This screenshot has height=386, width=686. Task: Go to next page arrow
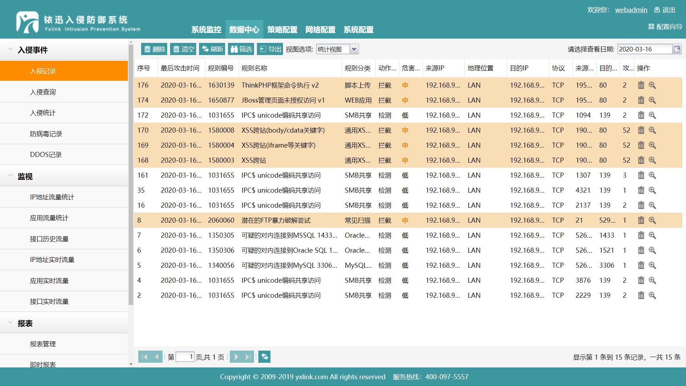236,357
